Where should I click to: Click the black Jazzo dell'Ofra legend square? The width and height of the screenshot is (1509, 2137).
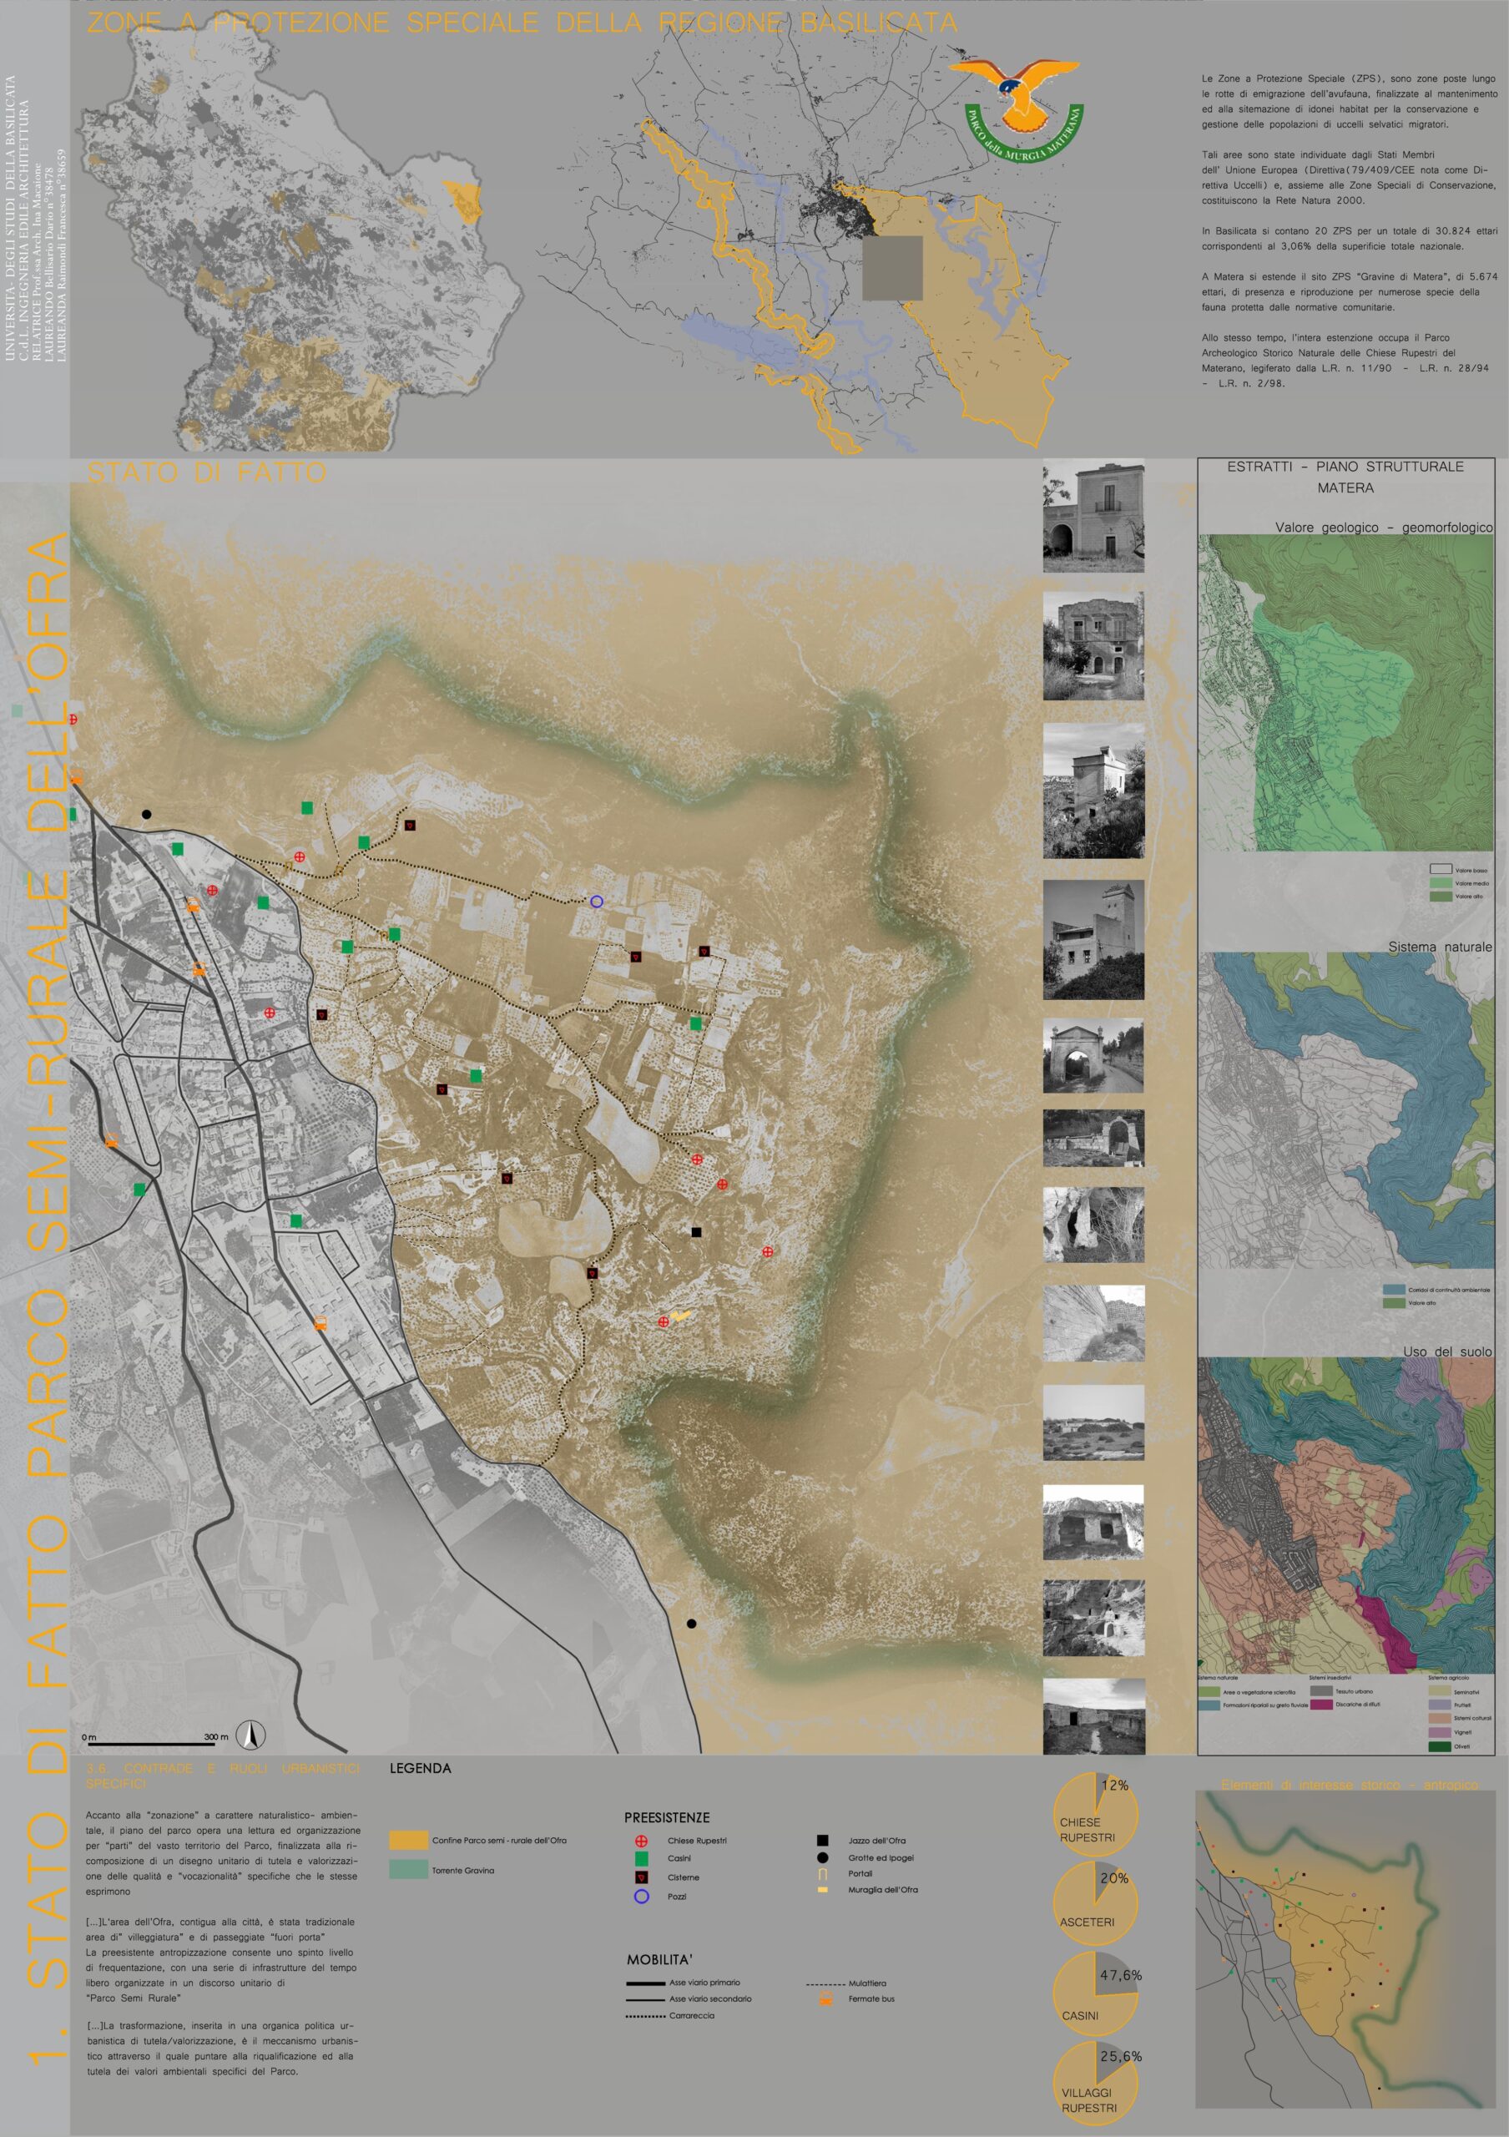[x=822, y=1840]
